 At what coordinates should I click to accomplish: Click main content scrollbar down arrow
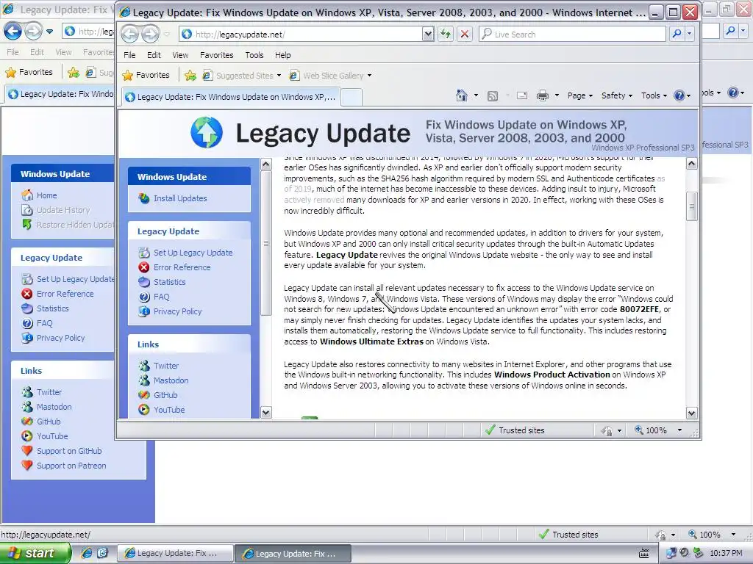click(691, 413)
